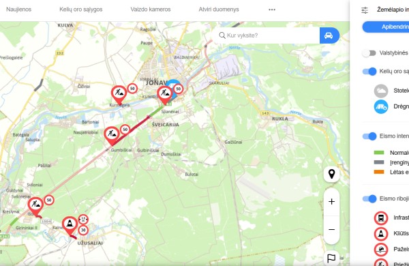Open the Kelių oro sąlygos page
The height and width of the screenshot is (266, 409).
coord(81,10)
